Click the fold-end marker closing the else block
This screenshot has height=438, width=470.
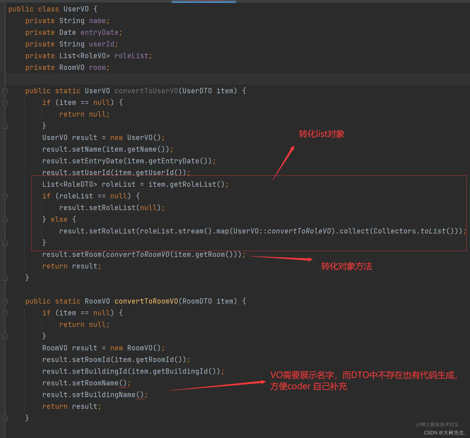point(5,243)
